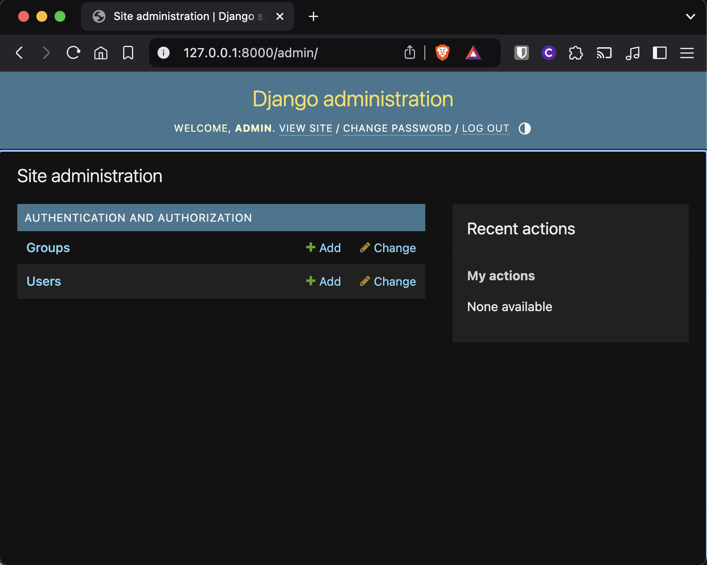Click the Cast icon in the toolbar

604,53
